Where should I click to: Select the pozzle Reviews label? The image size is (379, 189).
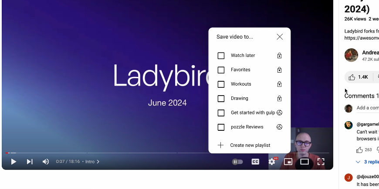247,127
